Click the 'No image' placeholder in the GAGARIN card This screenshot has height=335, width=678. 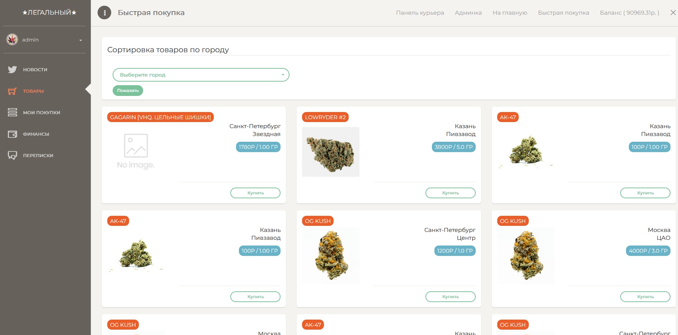(x=136, y=151)
